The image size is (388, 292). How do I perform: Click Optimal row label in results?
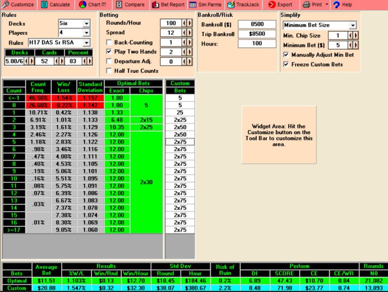tap(17, 280)
